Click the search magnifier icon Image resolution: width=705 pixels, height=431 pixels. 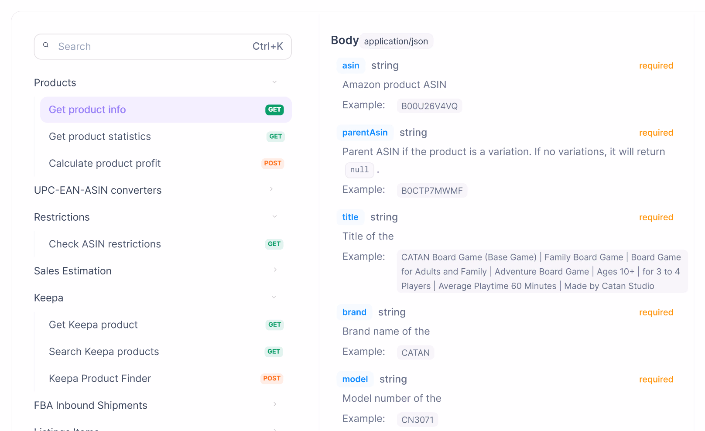click(x=46, y=45)
